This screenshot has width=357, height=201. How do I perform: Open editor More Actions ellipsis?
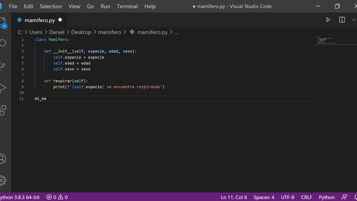(x=354, y=20)
